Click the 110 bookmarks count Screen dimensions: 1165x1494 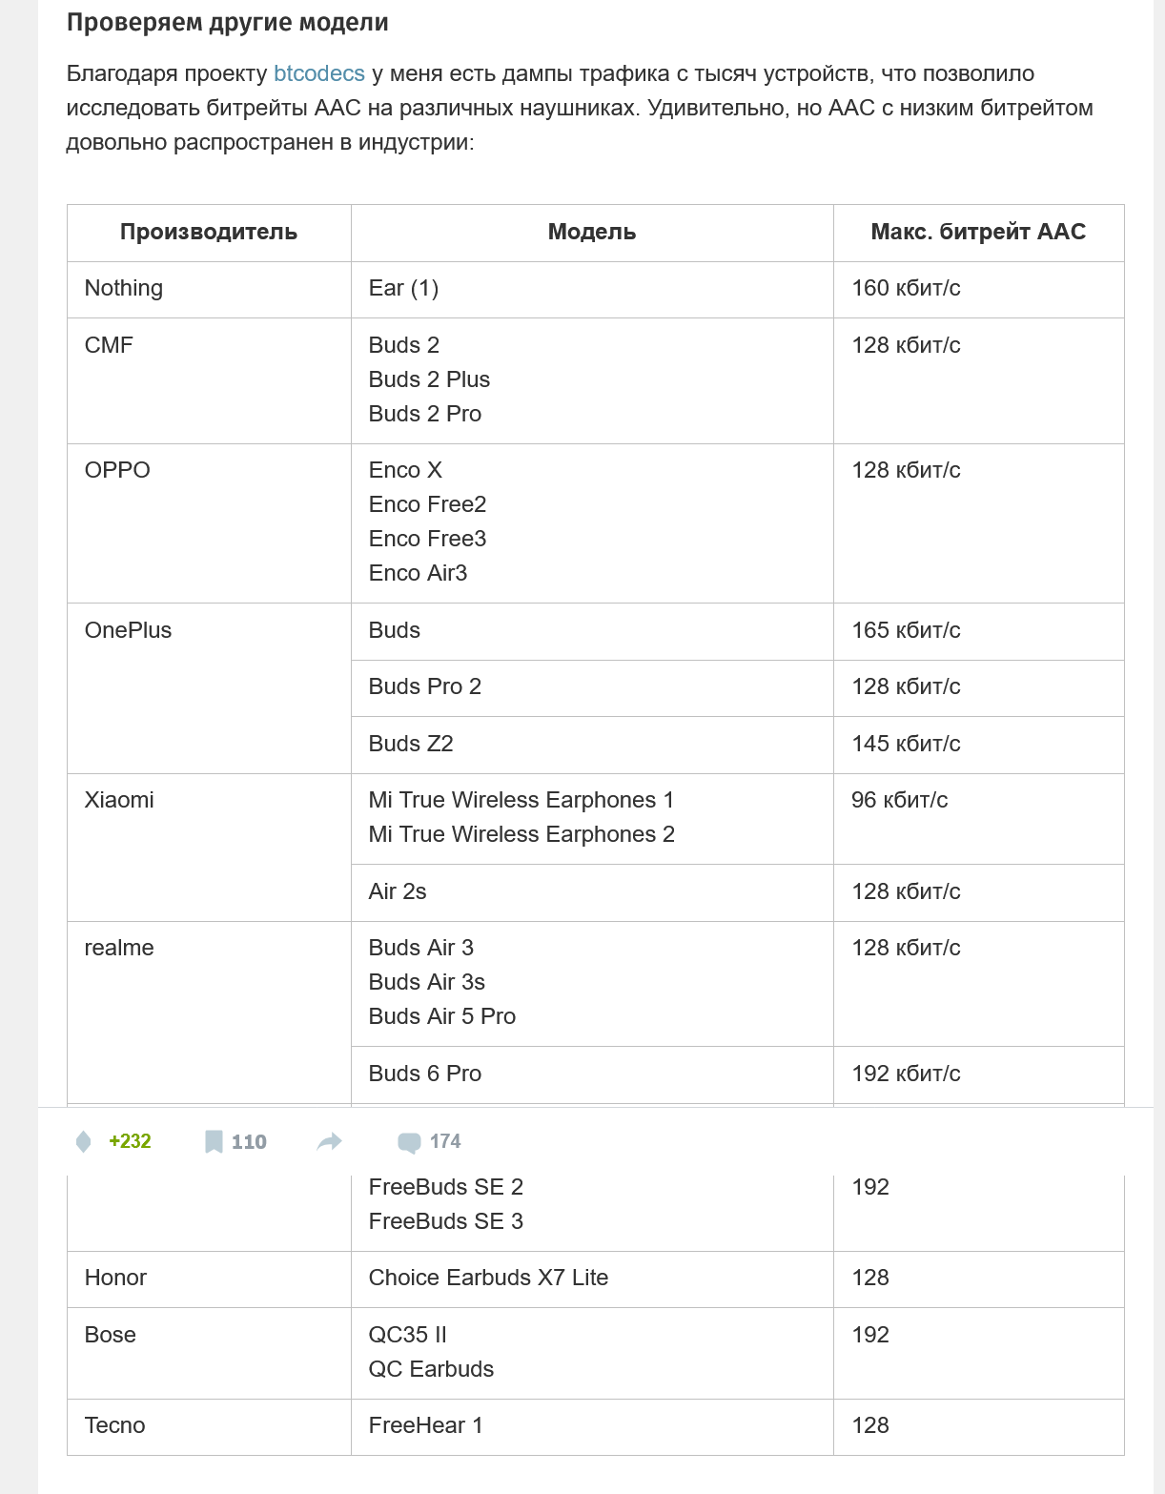coord(249,1141)
